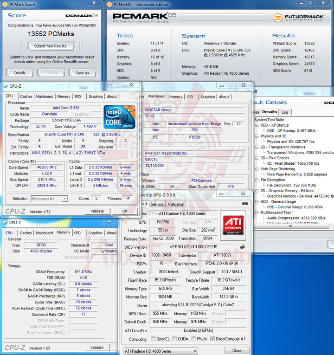Viewport: 334px width, 355px height.
Task: Collapse the HDD - General Usage node
Action: tap(257, 201)
